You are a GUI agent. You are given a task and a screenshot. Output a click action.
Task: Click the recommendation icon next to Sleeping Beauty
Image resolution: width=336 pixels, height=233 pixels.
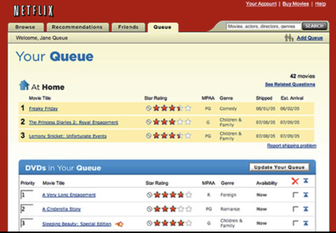[119, 224]
